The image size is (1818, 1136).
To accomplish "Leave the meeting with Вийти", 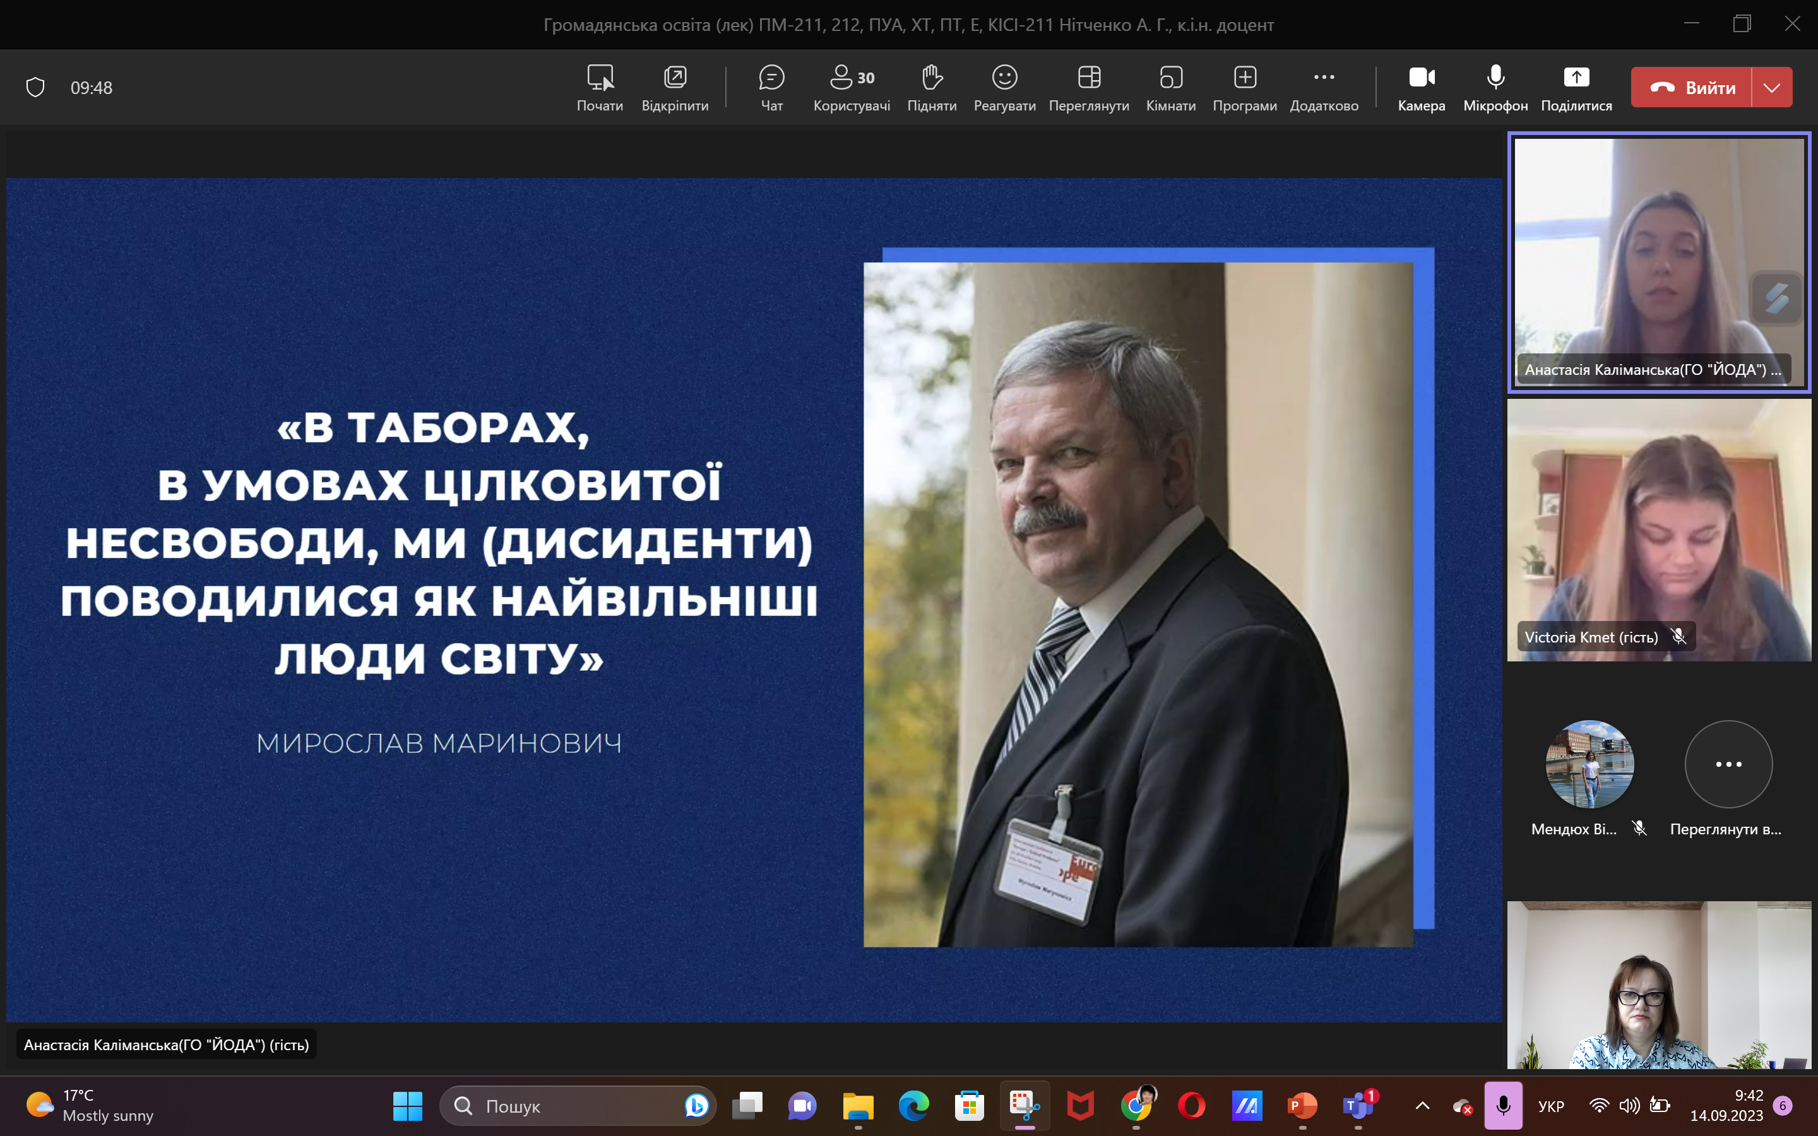I will pyautogui.click(x=1692, y=87).
